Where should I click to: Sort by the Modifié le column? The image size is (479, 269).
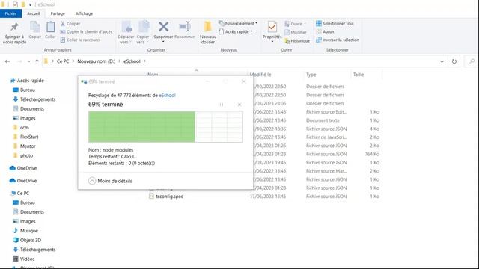pyautogui.click(x=260, y=75)
